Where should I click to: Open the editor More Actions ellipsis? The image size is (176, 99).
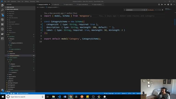174,4
